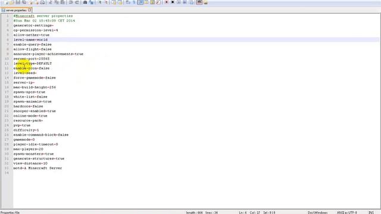Close the server.properties tab
The height and width of the screenshot is (214, 381).
[x=29, y=10]
